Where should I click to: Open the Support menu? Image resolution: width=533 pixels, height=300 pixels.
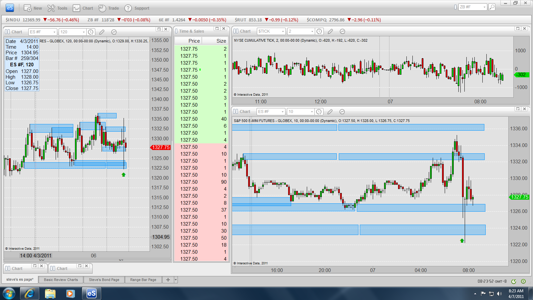[x=137, y=8]
